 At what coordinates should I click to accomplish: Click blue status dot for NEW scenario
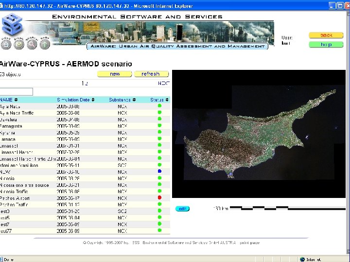point(159,172)
